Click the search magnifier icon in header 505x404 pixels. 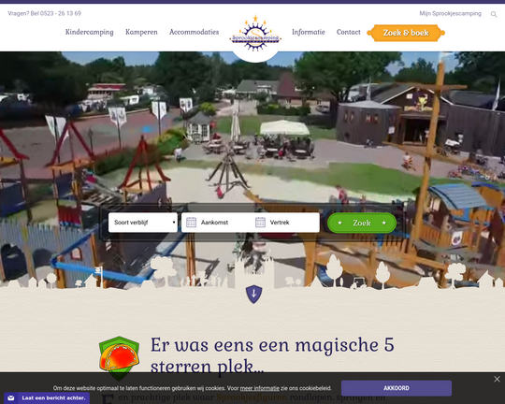tap(494, 14)
